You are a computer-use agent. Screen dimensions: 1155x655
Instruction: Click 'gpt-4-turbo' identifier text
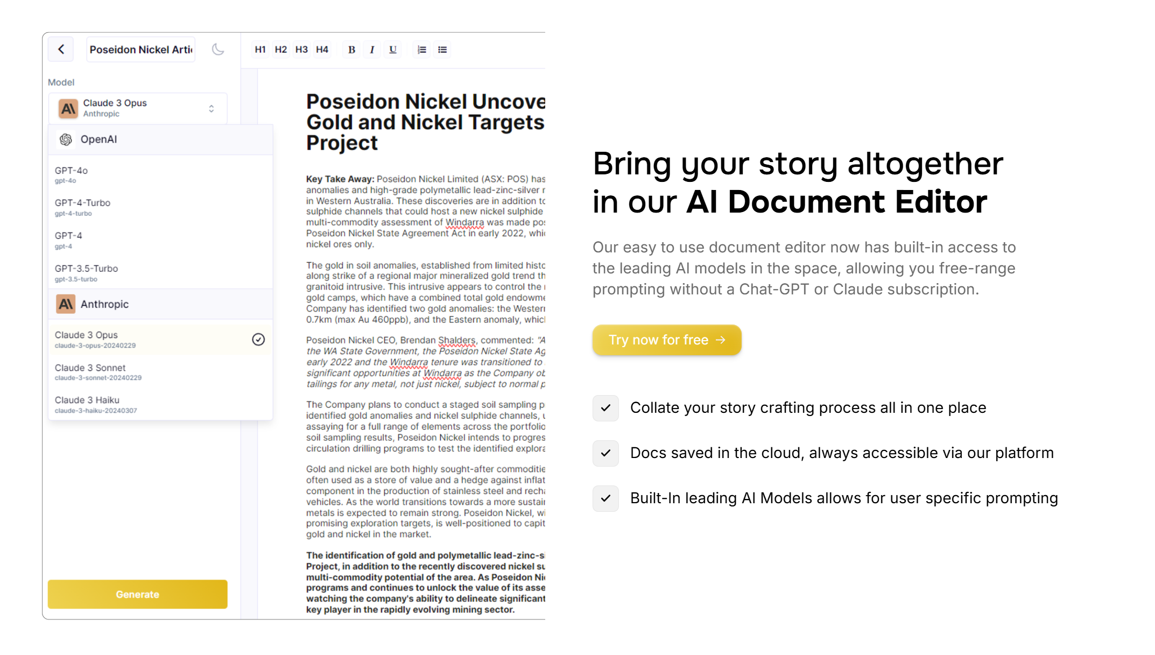(x=73, y=214)
